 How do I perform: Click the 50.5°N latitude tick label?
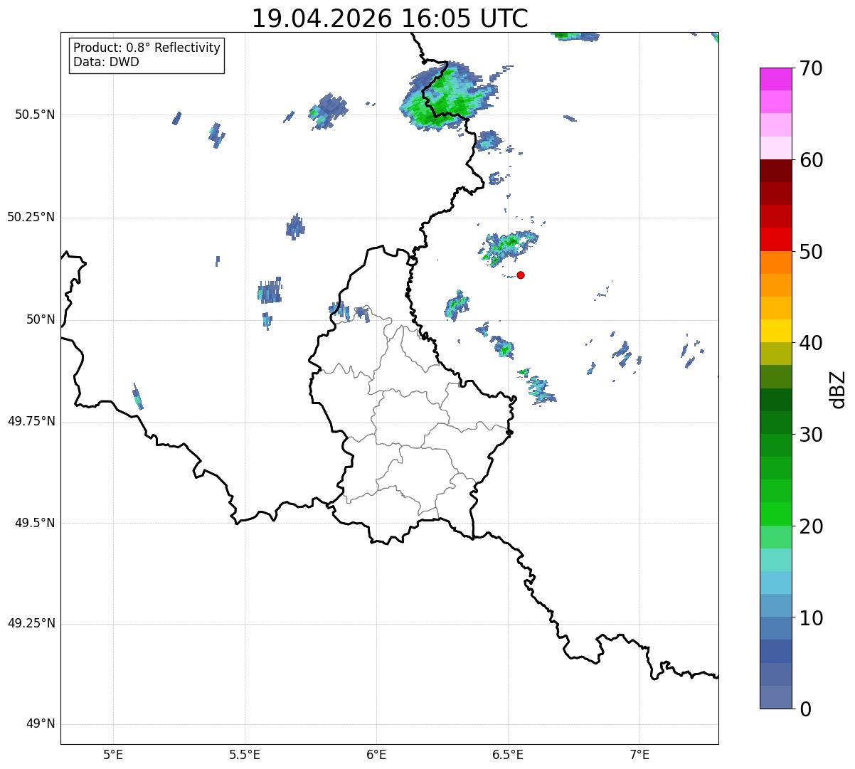(31, 115)
